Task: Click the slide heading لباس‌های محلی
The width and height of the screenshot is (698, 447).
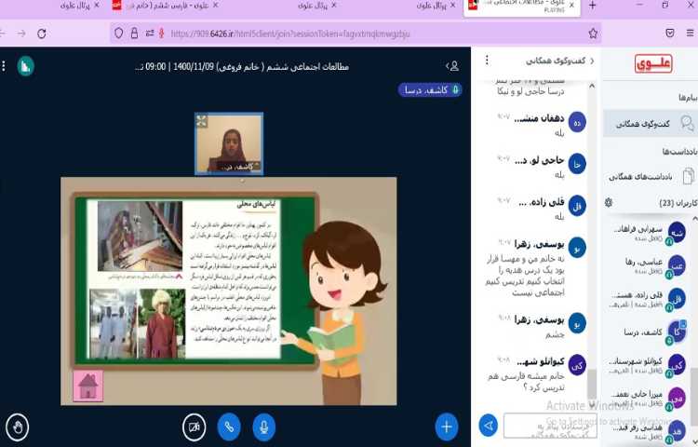Action: click(x=256, y=204)
